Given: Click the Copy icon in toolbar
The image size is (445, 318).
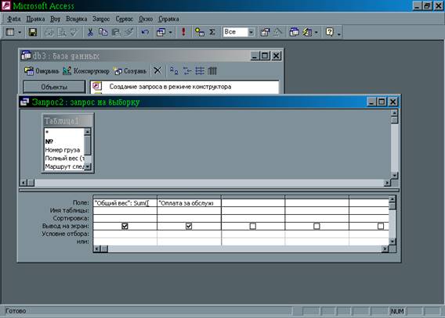Looking at the screenshot, I should pos(103,32).
